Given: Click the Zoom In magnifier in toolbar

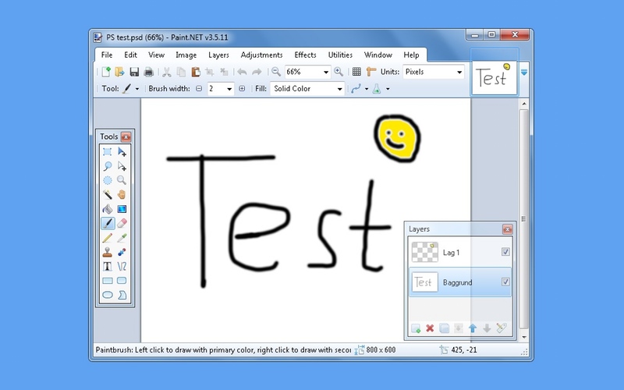Looking at the screenshot, I should click(339, 72).
